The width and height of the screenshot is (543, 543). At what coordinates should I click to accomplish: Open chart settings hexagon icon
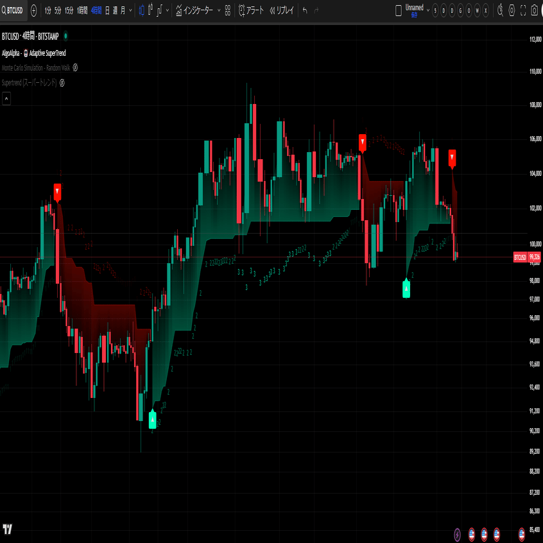tap(512, 11)
